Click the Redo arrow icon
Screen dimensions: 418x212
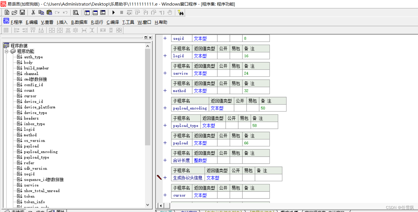[x=57, y=12]
